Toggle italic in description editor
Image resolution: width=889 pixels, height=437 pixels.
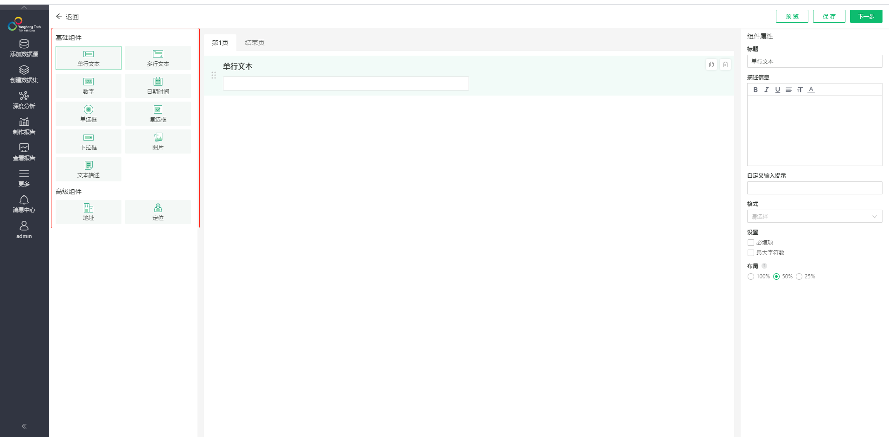click(x=767, y=90)
